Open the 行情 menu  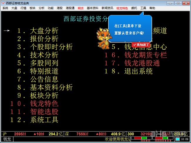pyautogui.click(x=24, y=8)
